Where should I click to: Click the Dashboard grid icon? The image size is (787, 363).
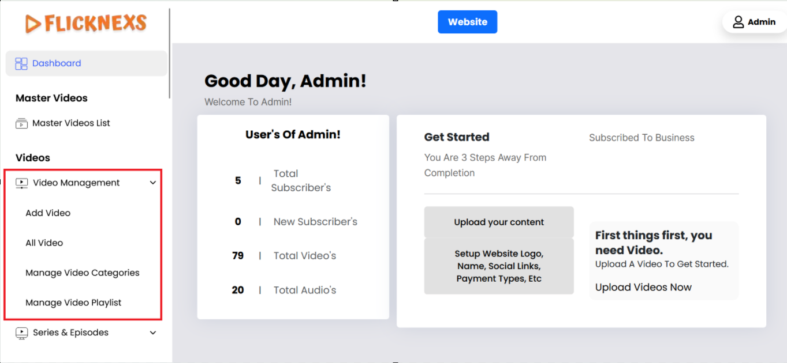[x=21, y=63]
